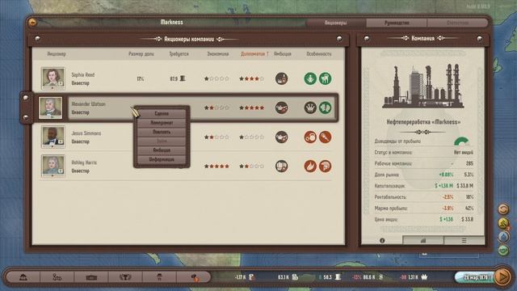Click Jesus Simmons's first red trait icon
Image resolution: width=517 pixels, height=291 pixels.
(x=310, y=137)
